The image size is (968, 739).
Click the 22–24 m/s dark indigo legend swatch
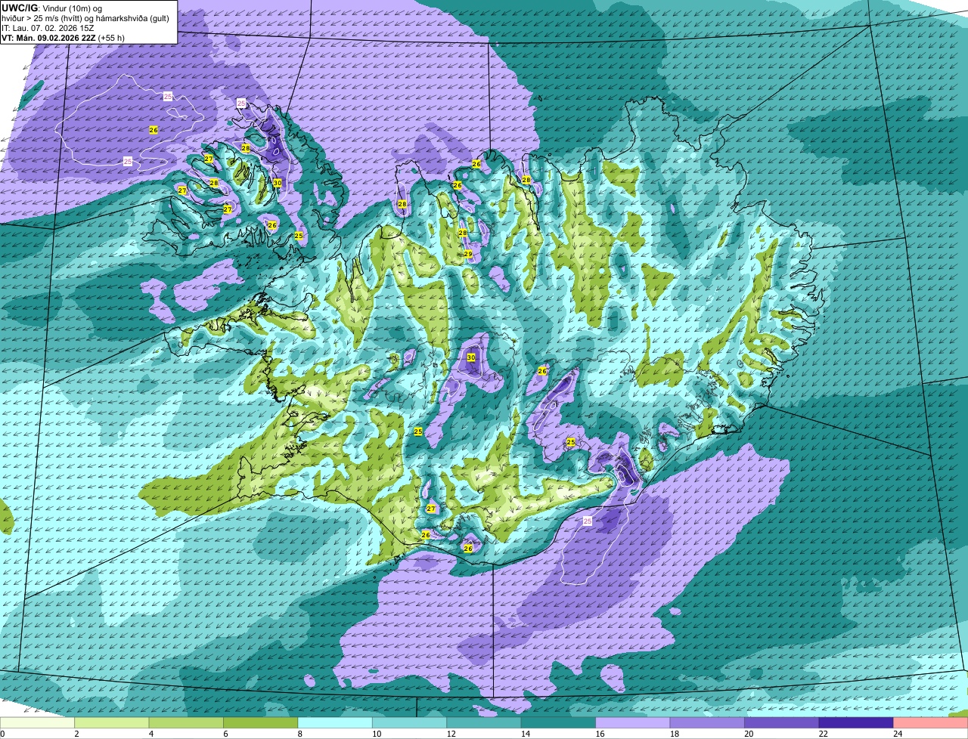coord(857,723)
